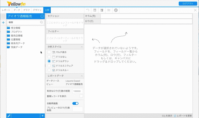Image resolution: width=199 pixels, height=118 pixels.
Task: Expand the 気候データ folder label
Action: [16, 47]
